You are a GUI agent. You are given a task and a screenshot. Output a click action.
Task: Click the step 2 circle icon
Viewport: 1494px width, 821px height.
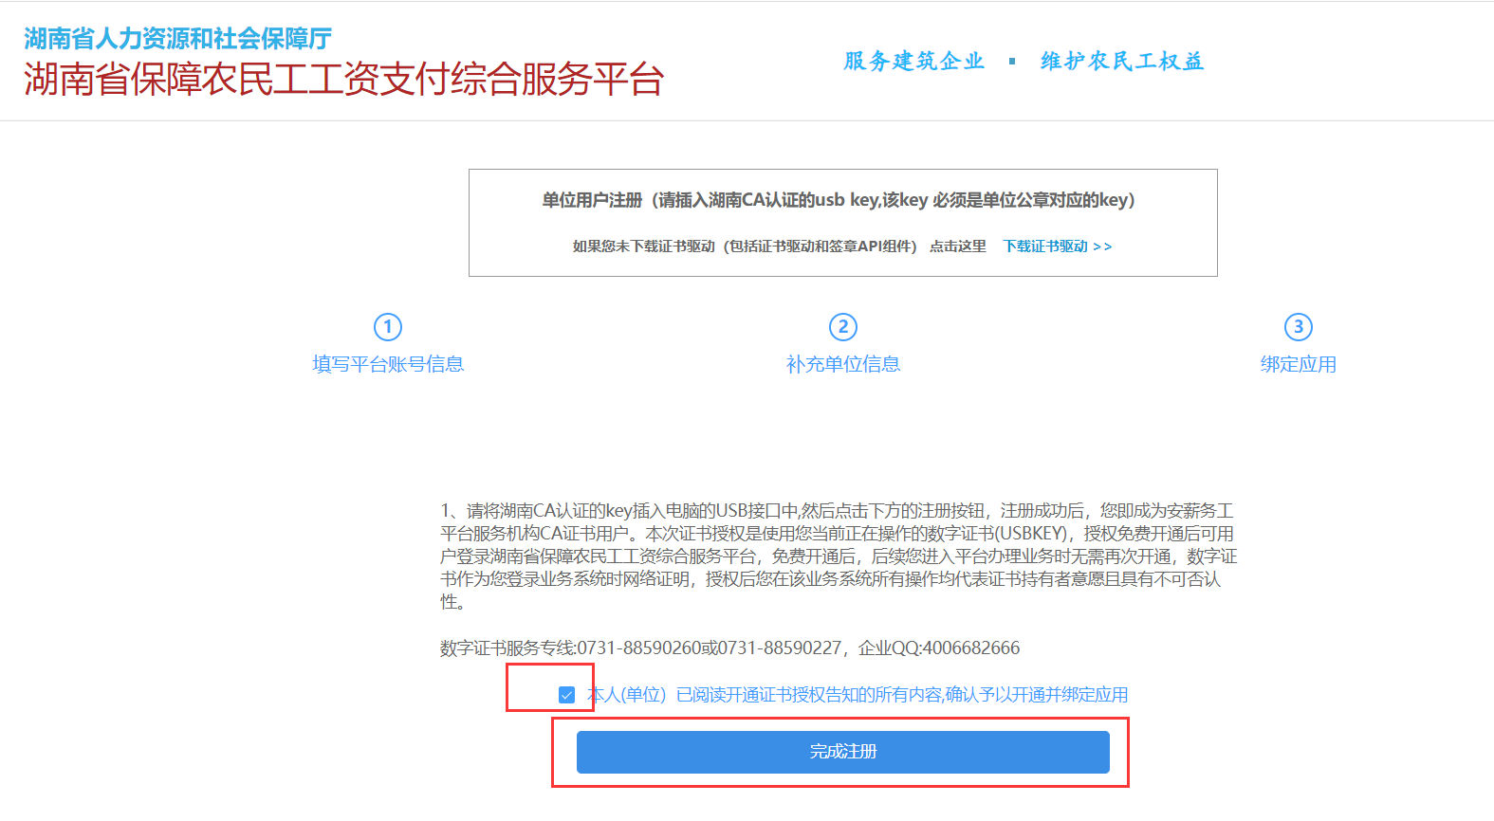[x=843, y=327]
